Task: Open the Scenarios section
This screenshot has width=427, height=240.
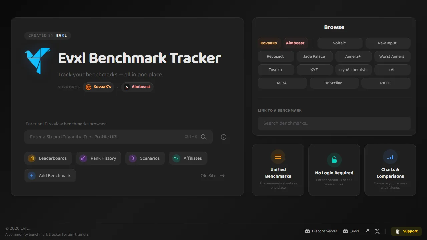Action: pos(145,158)
